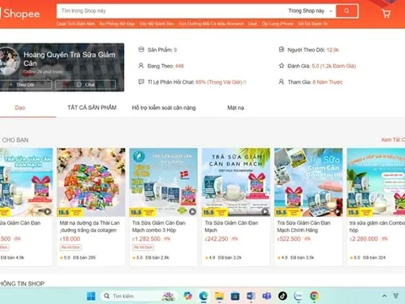Click the Chat button on shop card
The image size is (405, 304).
85,84
